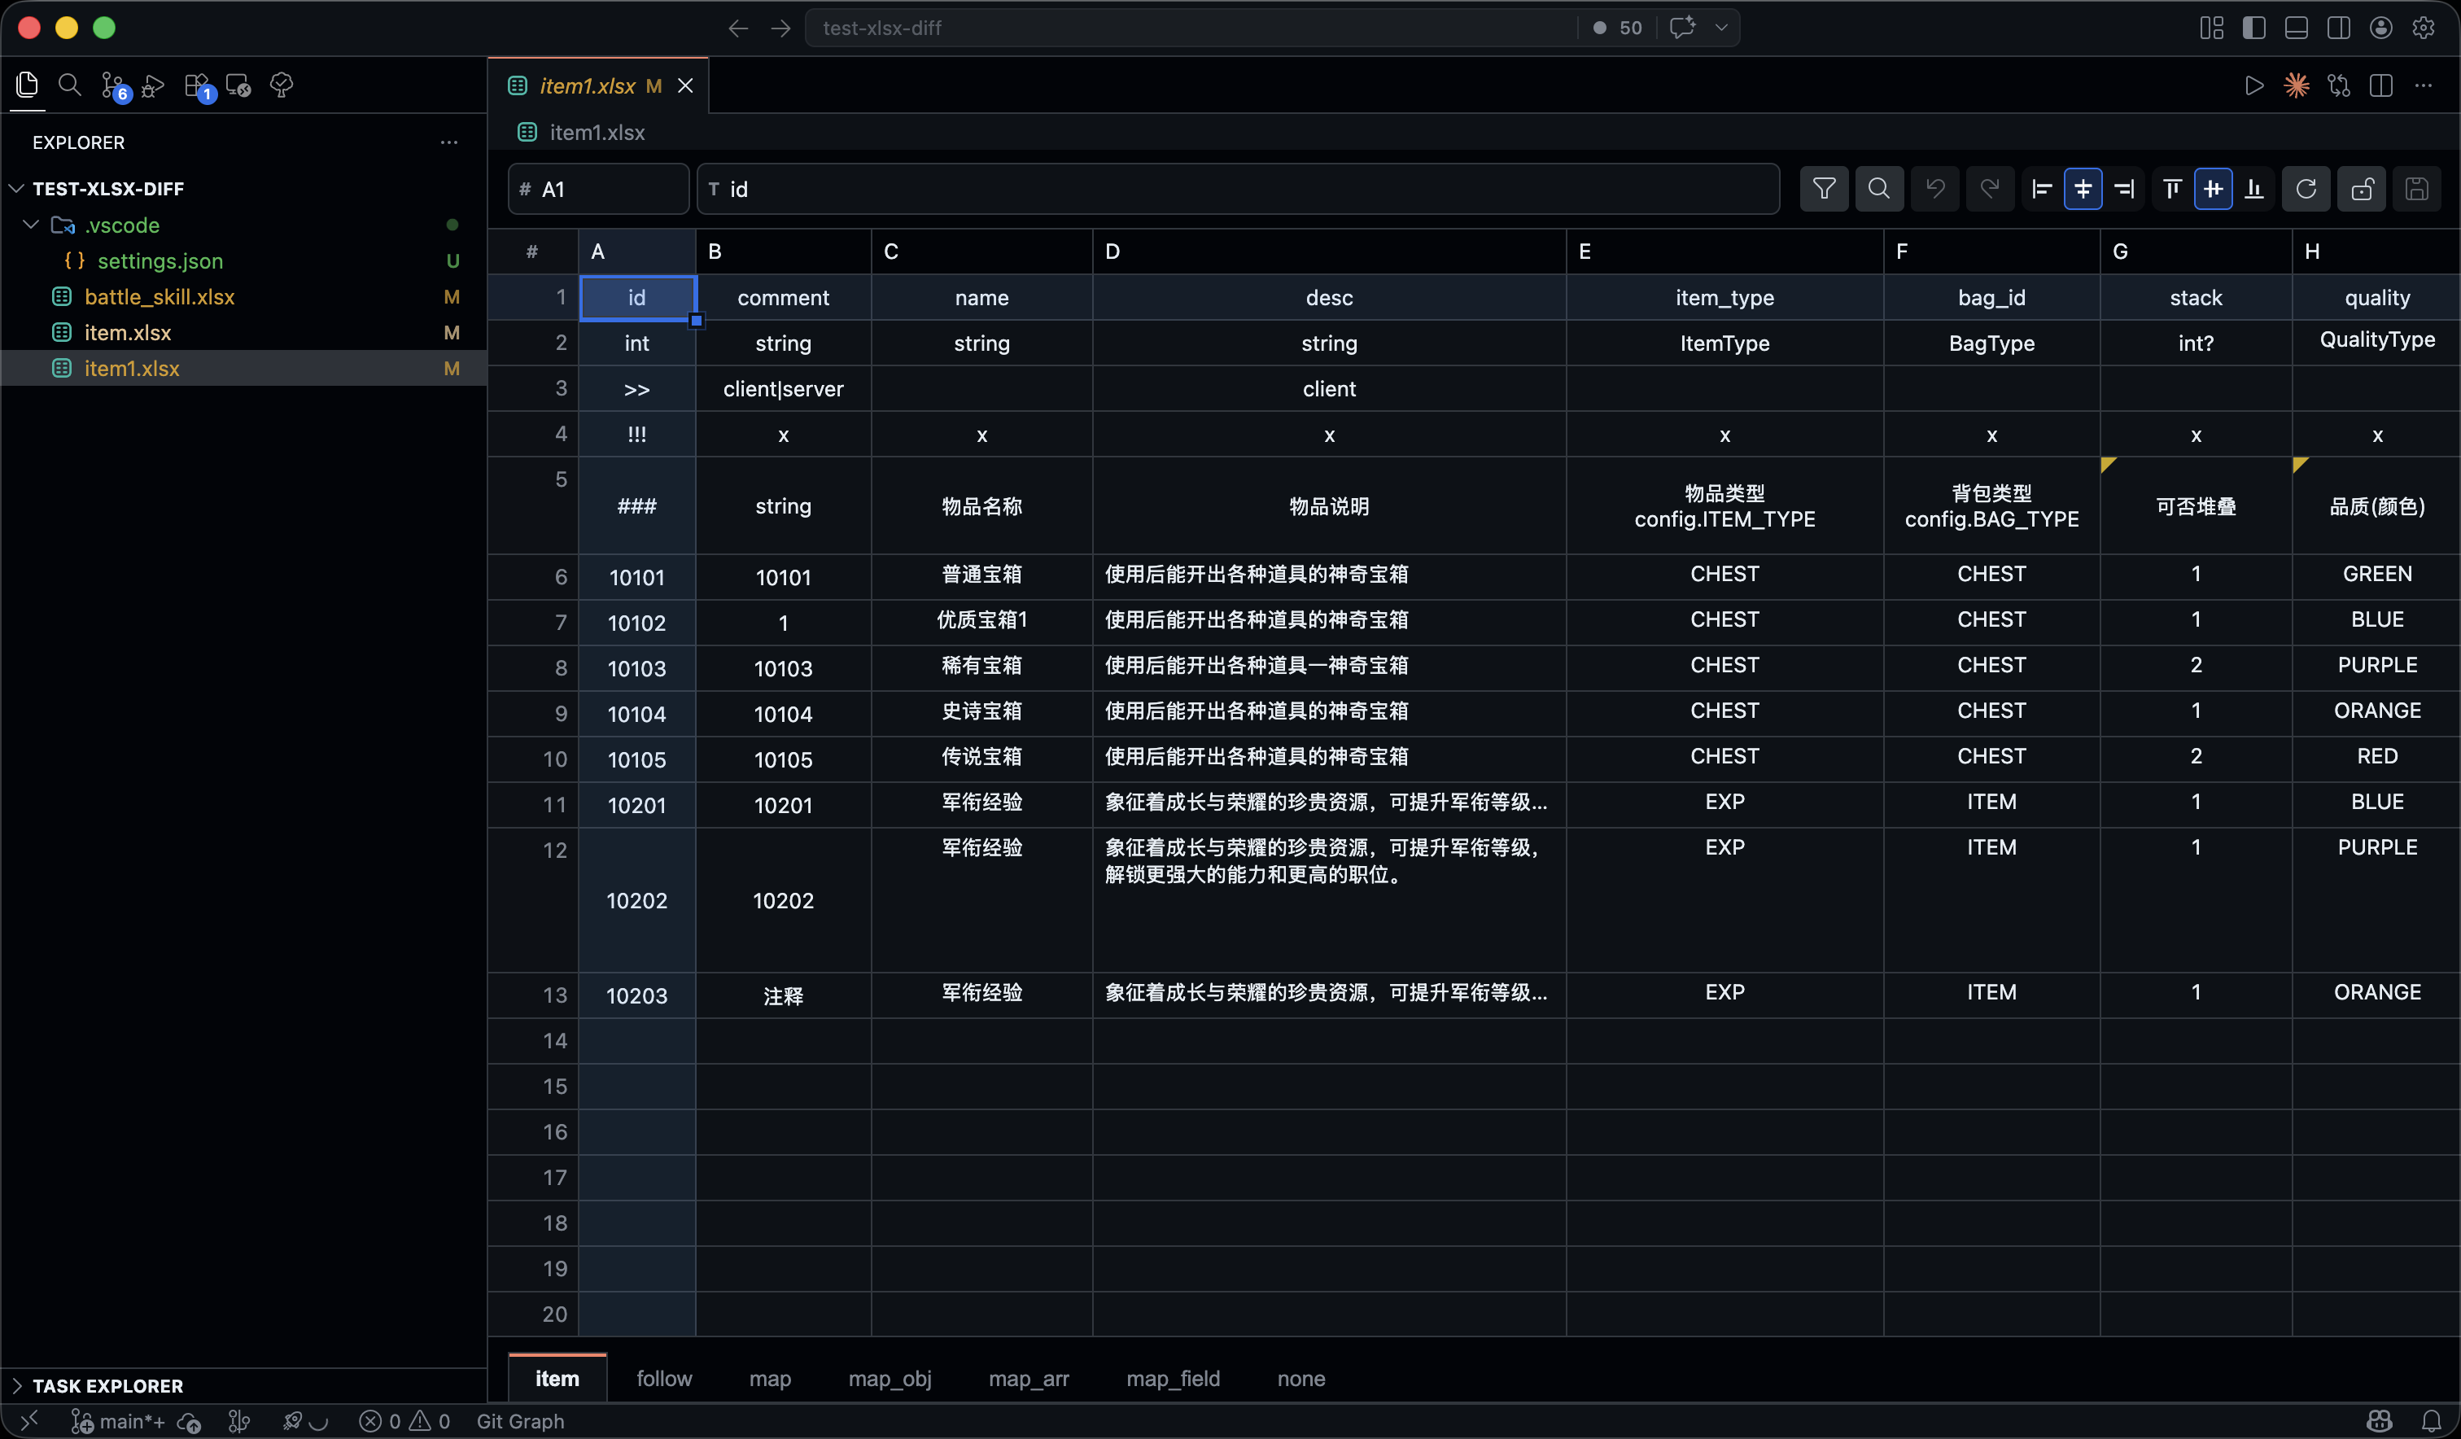Open the chat dropdown chevron in title bar
The width and height of the screenshot is (2461, 1439).
tap(1720, 28)
